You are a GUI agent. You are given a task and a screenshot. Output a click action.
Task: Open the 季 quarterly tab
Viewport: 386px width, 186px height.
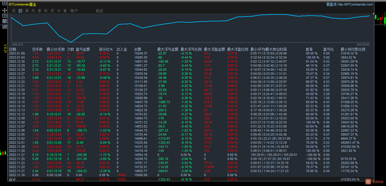(x=39, y=11)
